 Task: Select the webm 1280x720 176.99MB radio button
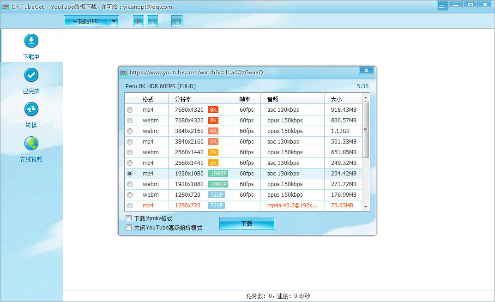pos(130,195)
